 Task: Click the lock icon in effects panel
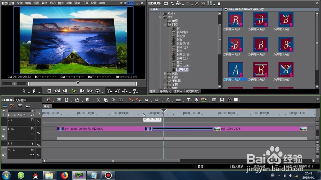click(x=219, y=3)
